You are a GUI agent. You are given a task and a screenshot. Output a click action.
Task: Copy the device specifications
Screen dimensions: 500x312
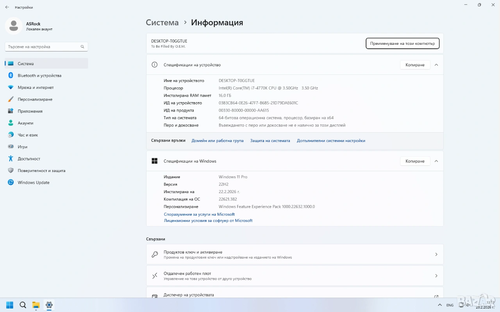pos(414,65)
